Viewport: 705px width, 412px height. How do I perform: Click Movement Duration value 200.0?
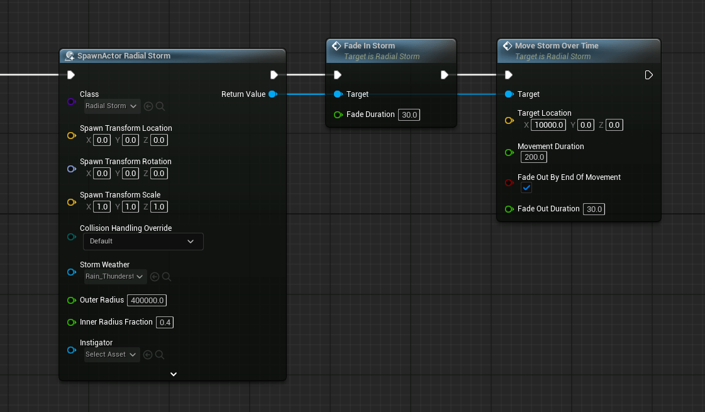534,157
